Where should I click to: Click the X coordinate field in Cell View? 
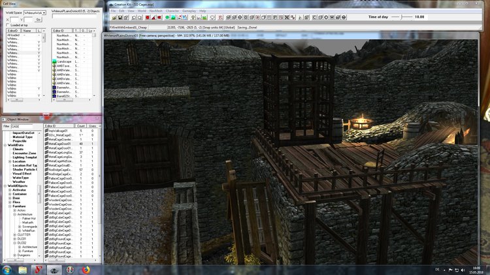tap(14, 20)
